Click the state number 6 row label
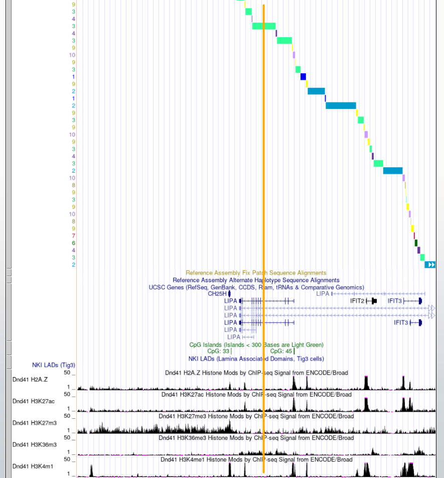This screenshot has width=444, height=478. 73,243
